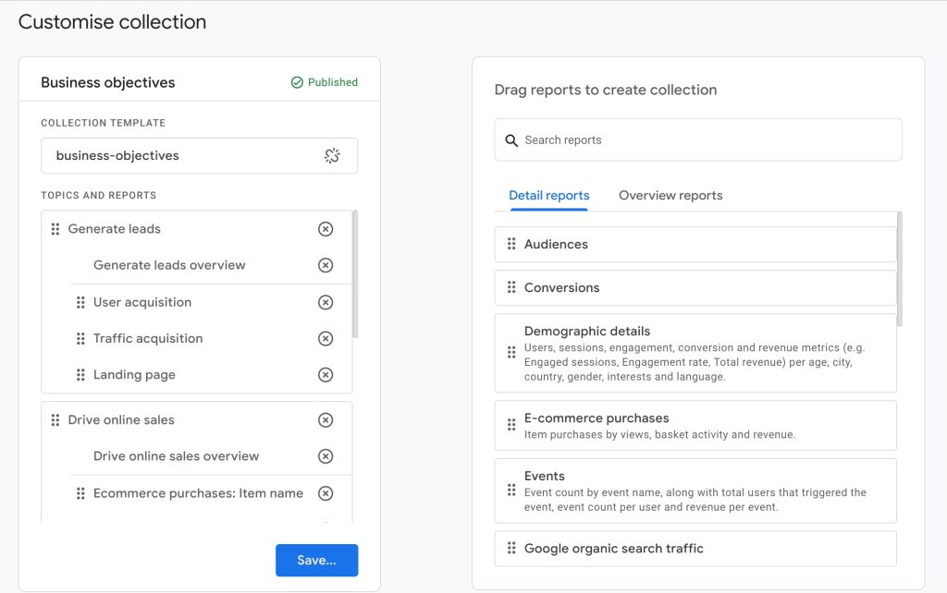Click the topics list scrollbar
This screenshot has width=947, height=593.
(355, 274)
